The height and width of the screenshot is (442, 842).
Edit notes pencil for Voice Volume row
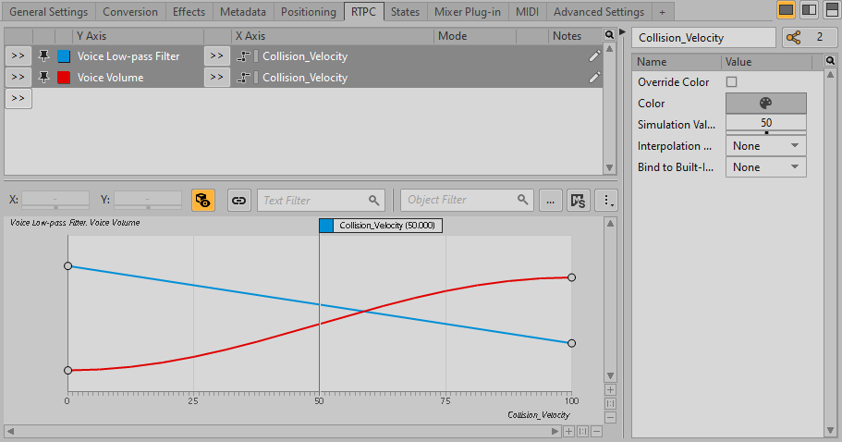(x=594, y=78)
